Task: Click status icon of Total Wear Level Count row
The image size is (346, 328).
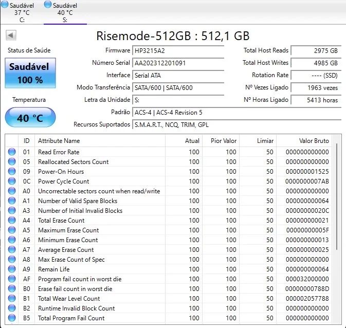Action: point(12,298)
